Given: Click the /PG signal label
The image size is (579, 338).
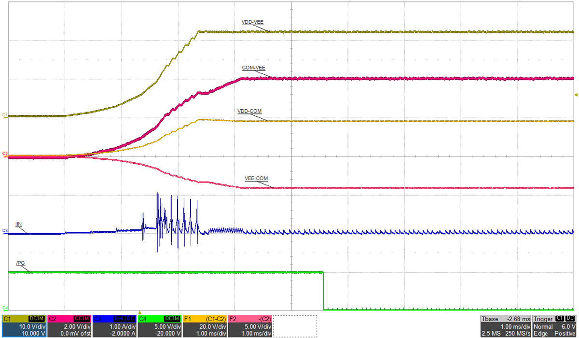Looking at the screenshot, I should pos(20,263).
